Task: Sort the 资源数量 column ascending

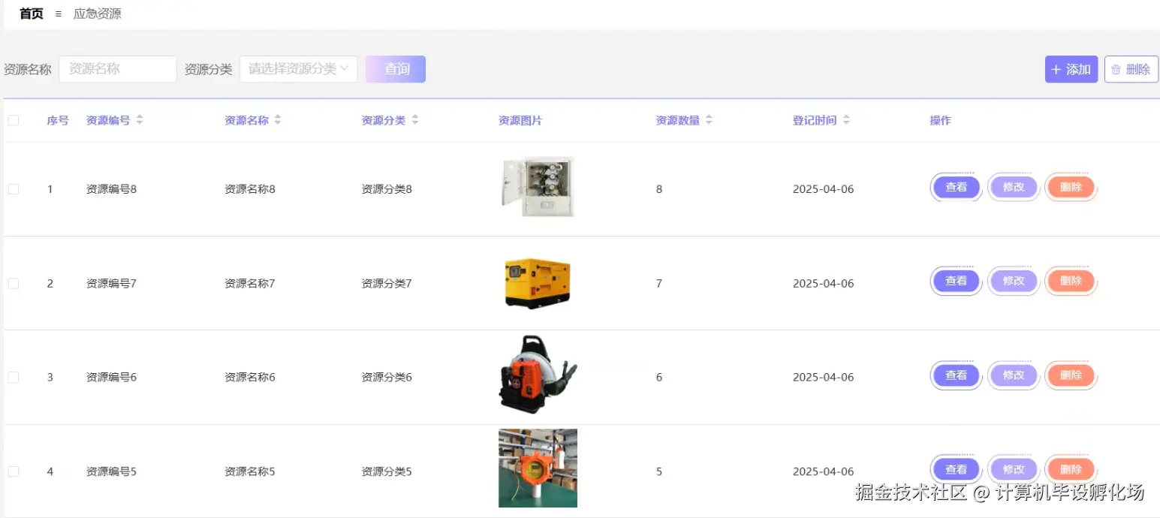Action: [709, 116]
